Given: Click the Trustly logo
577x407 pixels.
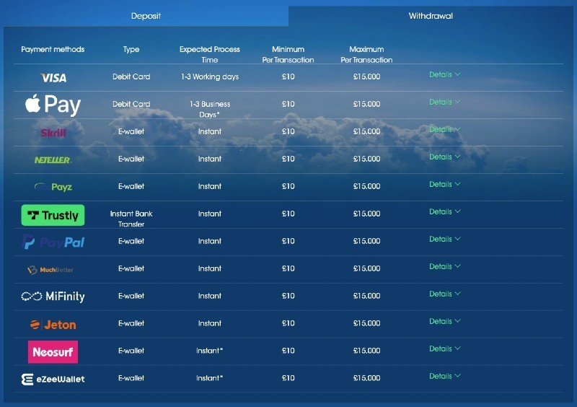Looking at the screenshot, I should (x=53, y=215).
